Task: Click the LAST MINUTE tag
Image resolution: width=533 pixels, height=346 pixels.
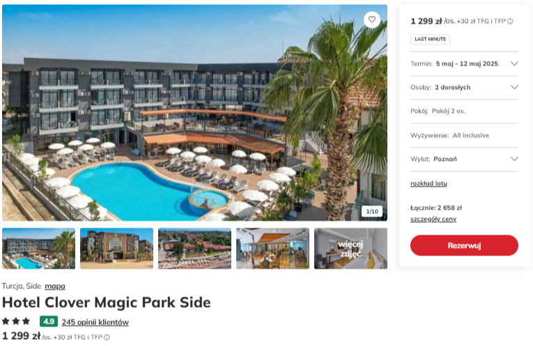Action: [x=430, y=40]
